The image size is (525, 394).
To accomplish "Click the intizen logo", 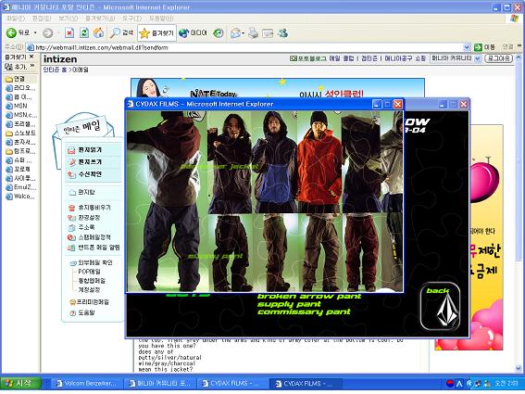I will coord(60,59).
